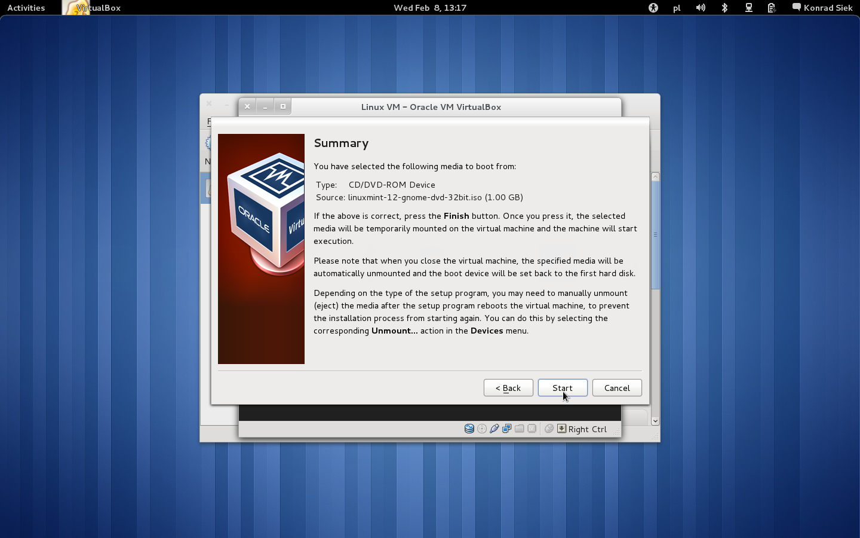Viewport: 860px width, 538px height.
Task: Click the virtualization status chip icon in VM status bar
Action: pos(532,429)
